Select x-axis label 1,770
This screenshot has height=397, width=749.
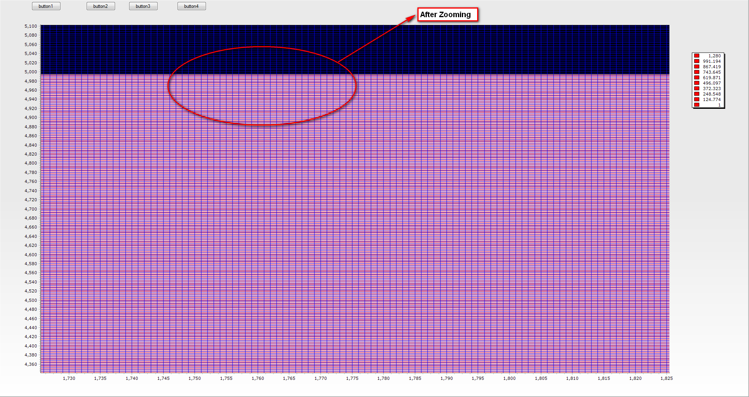click(321, 378)
